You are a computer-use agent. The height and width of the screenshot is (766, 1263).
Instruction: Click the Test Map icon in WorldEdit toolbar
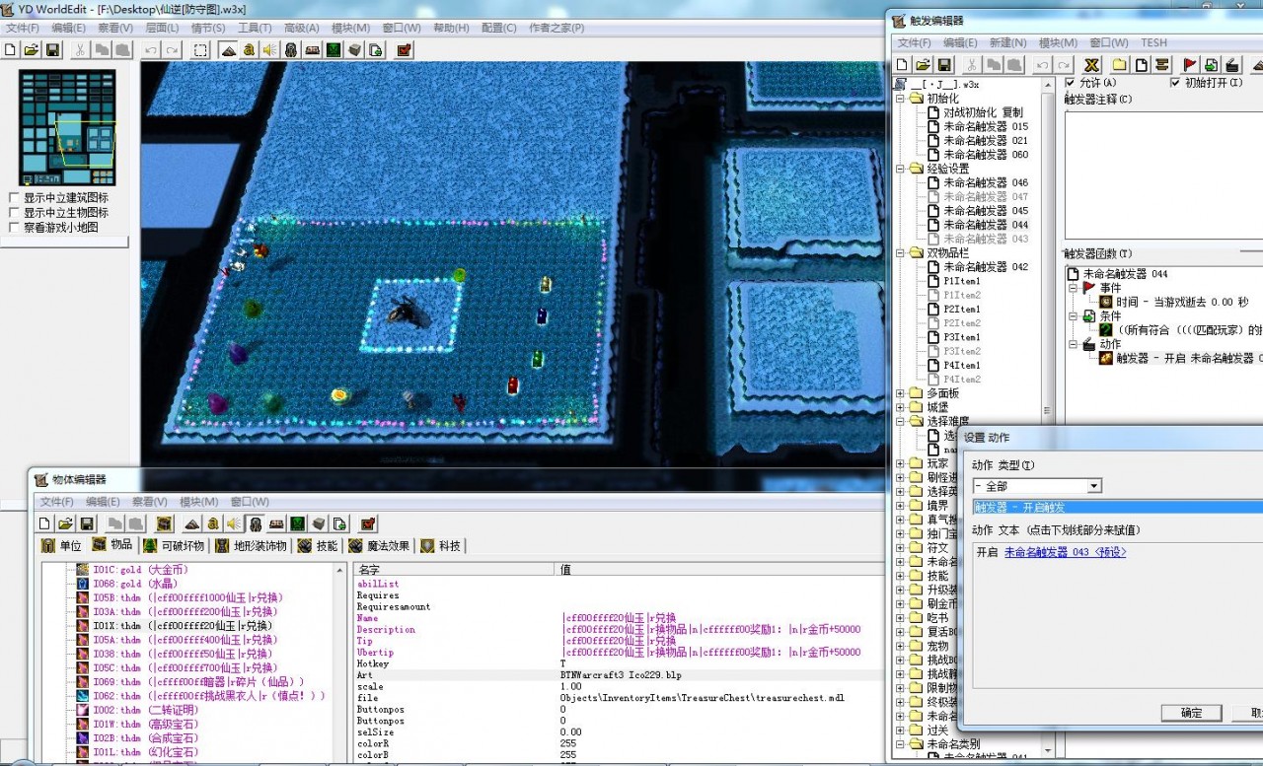click(x=404, y=49)
